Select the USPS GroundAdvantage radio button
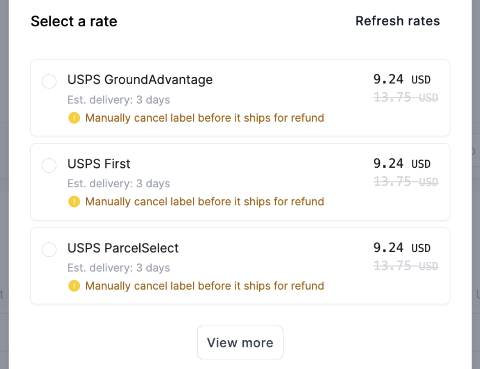The height and width of the screenshot is (369, 480). tap(49, 81)
